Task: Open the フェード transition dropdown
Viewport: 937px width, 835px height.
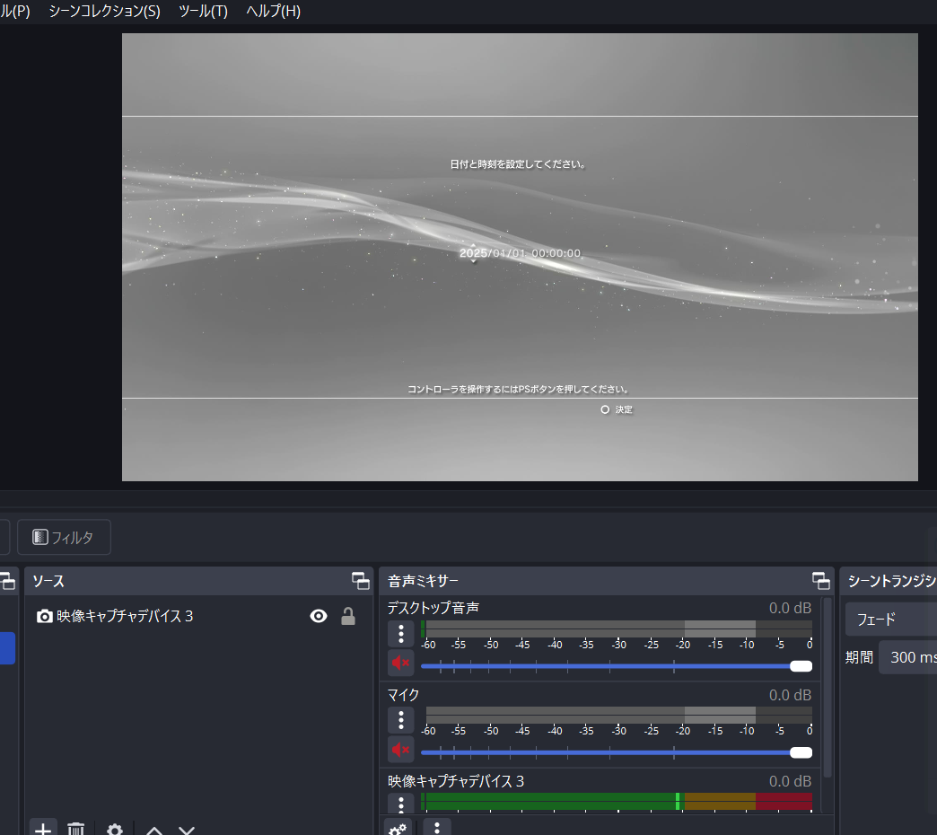Action: [890, 620]
